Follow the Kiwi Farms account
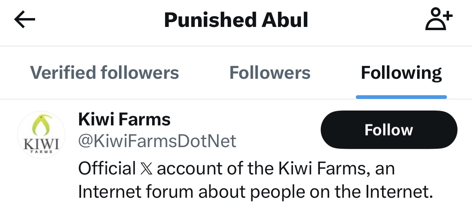This screenshot has height=211, width=472. [388, 130]
